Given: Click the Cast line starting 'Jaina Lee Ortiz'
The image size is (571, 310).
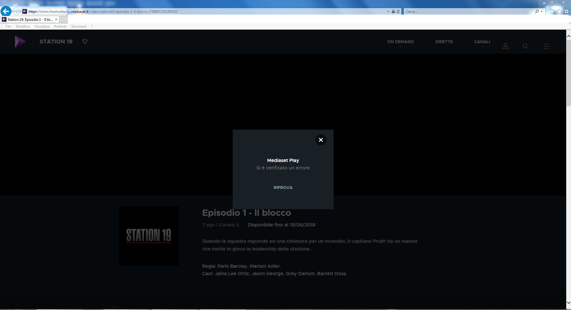Looking at the screenshot, I should click(274, 273).
